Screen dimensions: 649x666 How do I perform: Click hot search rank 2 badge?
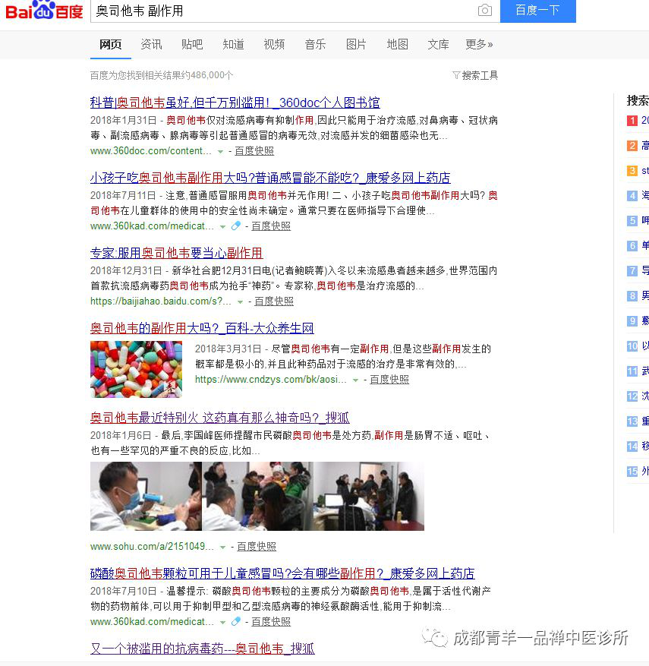pyautogui.click(x=632, y=146)
